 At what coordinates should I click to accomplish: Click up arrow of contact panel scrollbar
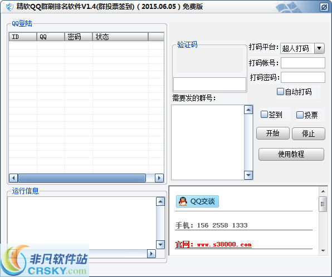pos(323,191)
